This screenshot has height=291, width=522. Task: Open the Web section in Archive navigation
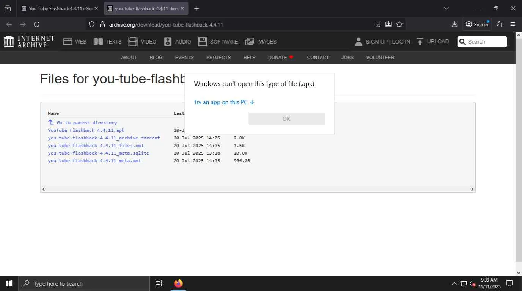(75, 42)
